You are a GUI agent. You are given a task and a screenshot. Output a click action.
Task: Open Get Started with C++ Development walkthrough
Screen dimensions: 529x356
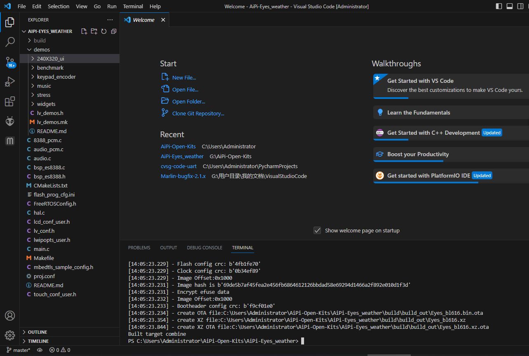(451, 133)
